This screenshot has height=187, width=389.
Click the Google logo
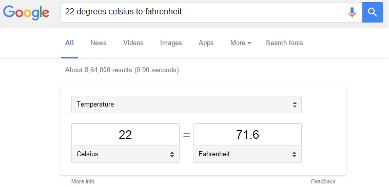click(26, 13)
